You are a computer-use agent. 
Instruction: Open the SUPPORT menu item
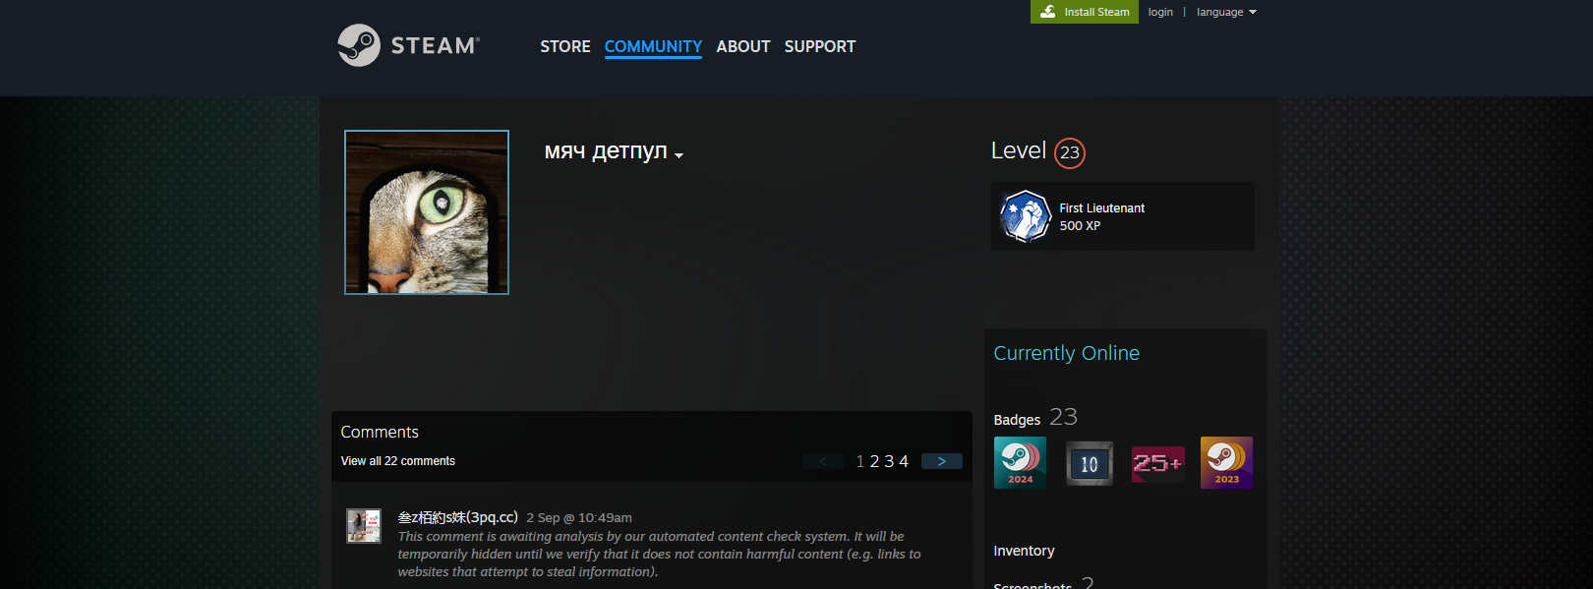click(x=820, y=46)
